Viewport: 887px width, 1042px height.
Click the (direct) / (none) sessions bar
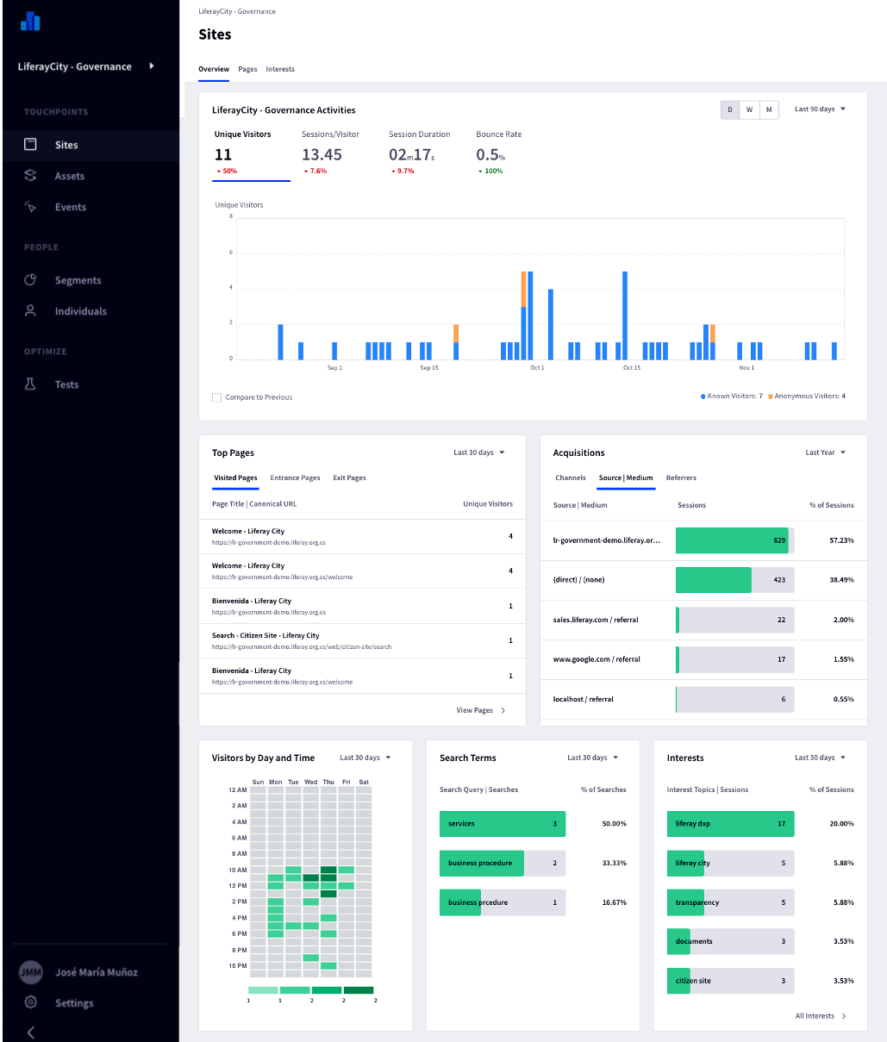pos(734,580)
